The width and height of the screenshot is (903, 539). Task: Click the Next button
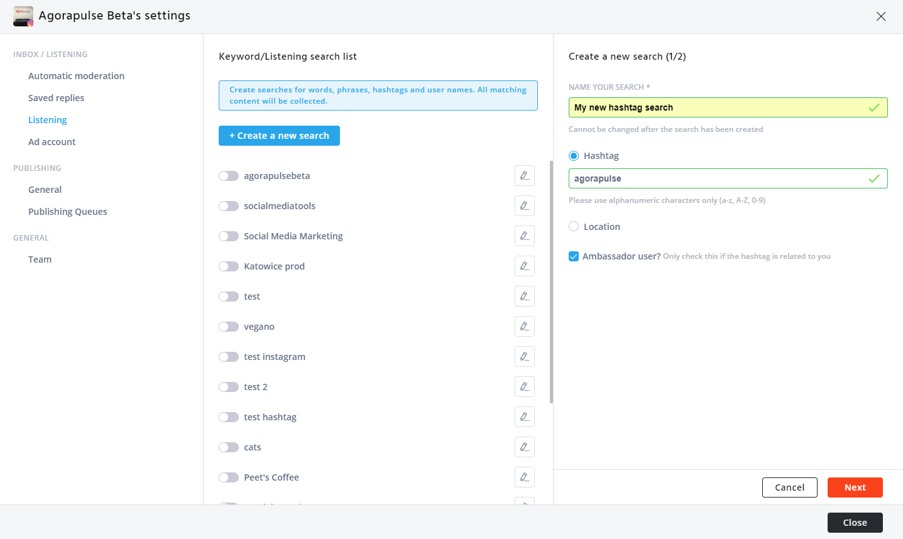pos(855,487)
